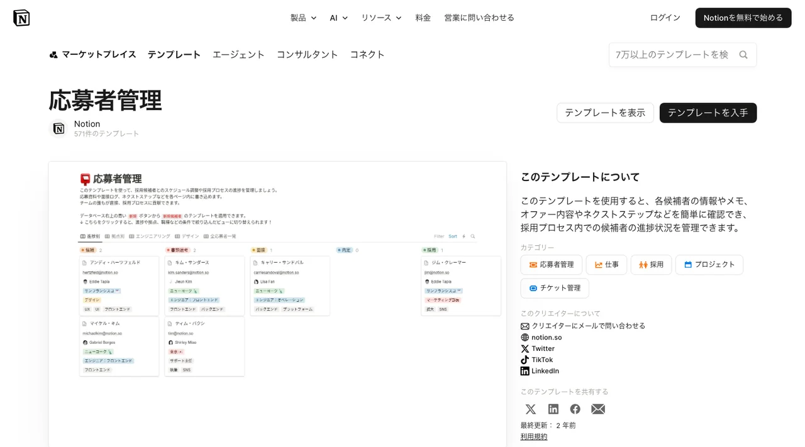Open the リソース dropdown menu
The image size is (805, 447).
tap(381, 18)
